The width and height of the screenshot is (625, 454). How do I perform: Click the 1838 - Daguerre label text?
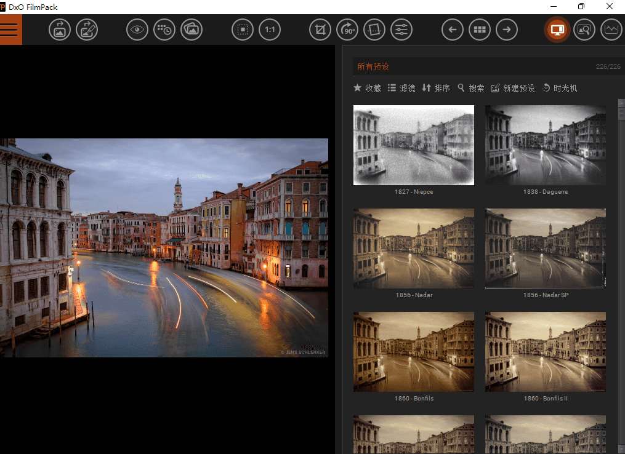pos(546,191)
